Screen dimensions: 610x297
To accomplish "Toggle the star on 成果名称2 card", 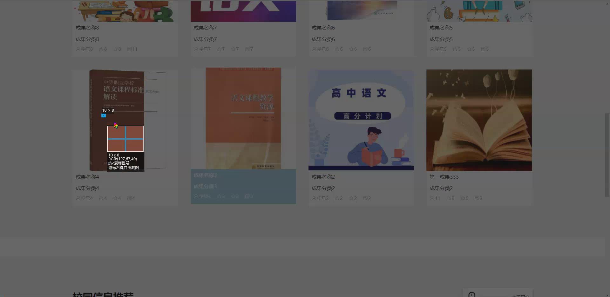I will (351, 198).
